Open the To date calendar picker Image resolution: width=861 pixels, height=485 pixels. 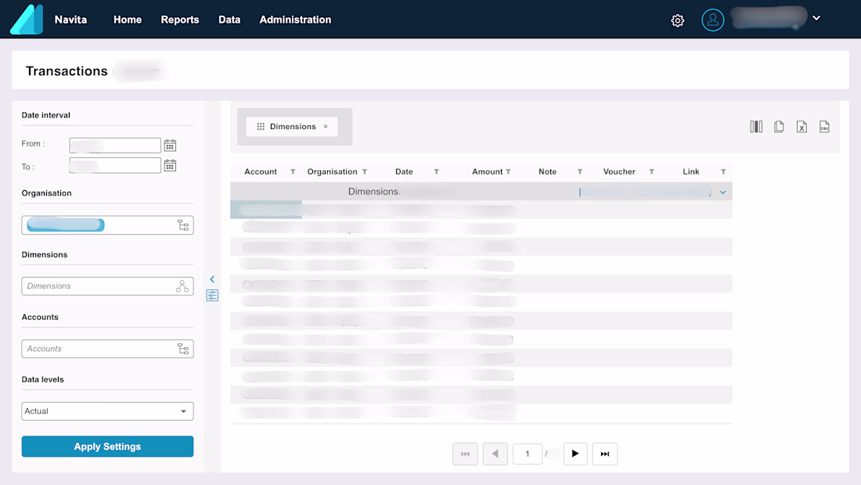pos(170,166)
